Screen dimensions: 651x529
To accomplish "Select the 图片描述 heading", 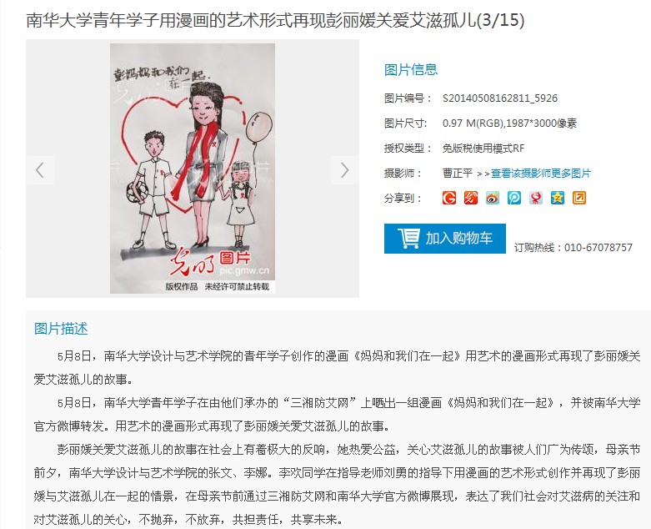I will 61,329.
